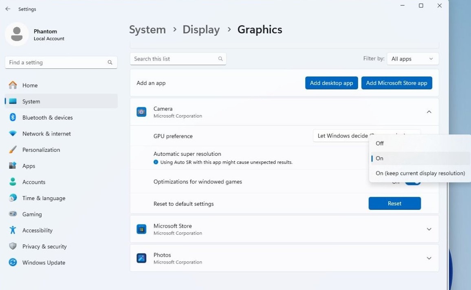Image resolution: width=471 pixels, height=290 pixels.
Task: Navigate to Display breadcrumb
Action: tap(201, 29)
